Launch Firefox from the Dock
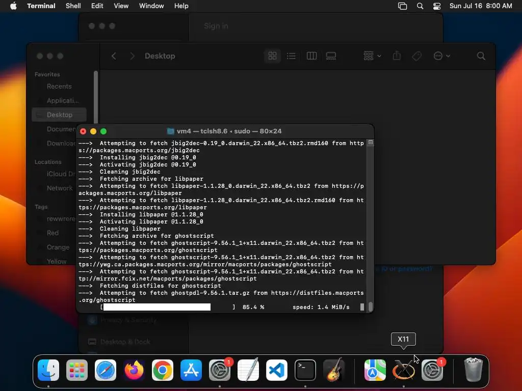Viewport: 522px width, 391px height. tap(134, 370)
